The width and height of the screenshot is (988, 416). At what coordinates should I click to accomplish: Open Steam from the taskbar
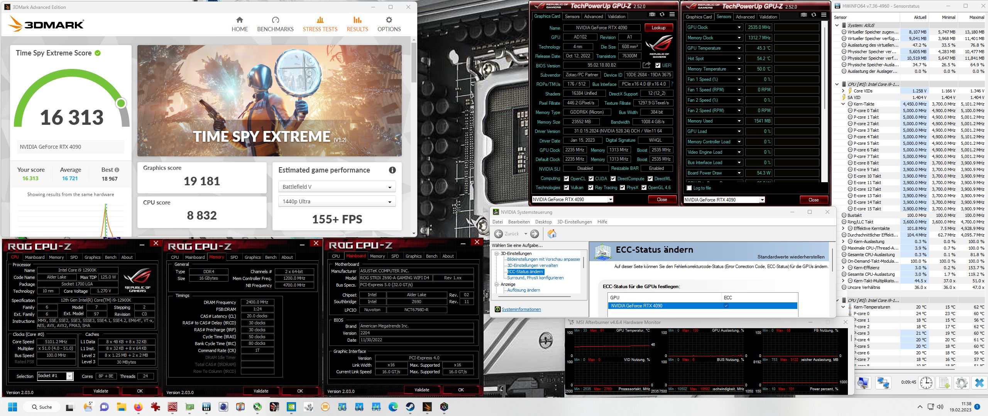(410, 407)
